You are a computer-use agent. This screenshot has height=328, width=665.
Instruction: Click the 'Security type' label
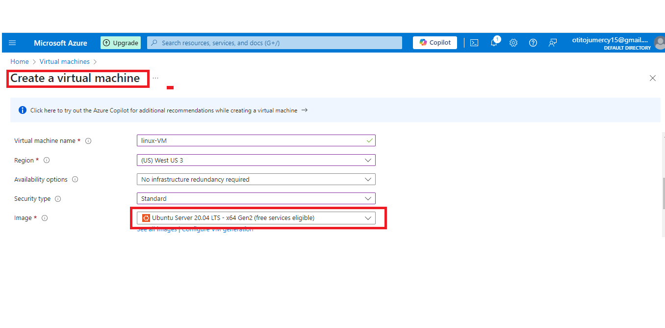pos(32,199)
